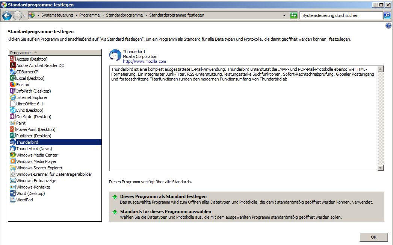The height and width of the screenshot is (245, 393).
Task: Click the green arrow beside Standards für dieses Programm
Action: (115, 212)
